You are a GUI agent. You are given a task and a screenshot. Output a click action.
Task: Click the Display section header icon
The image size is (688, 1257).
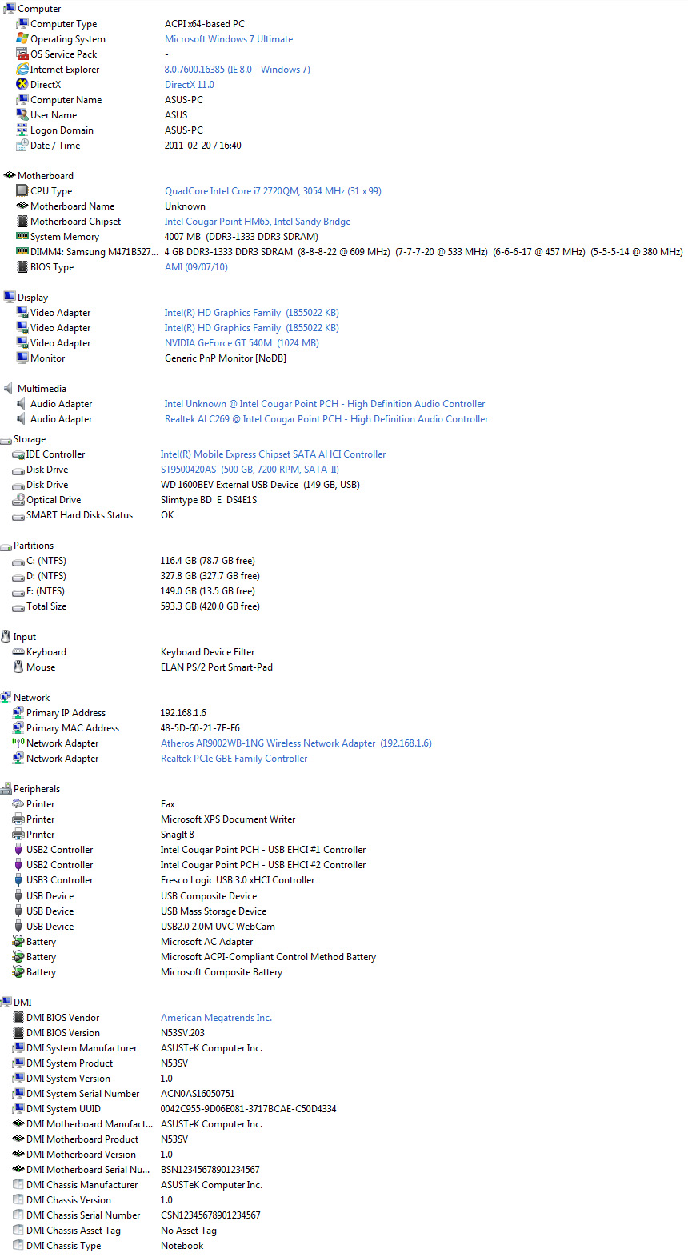pos(10,297)
